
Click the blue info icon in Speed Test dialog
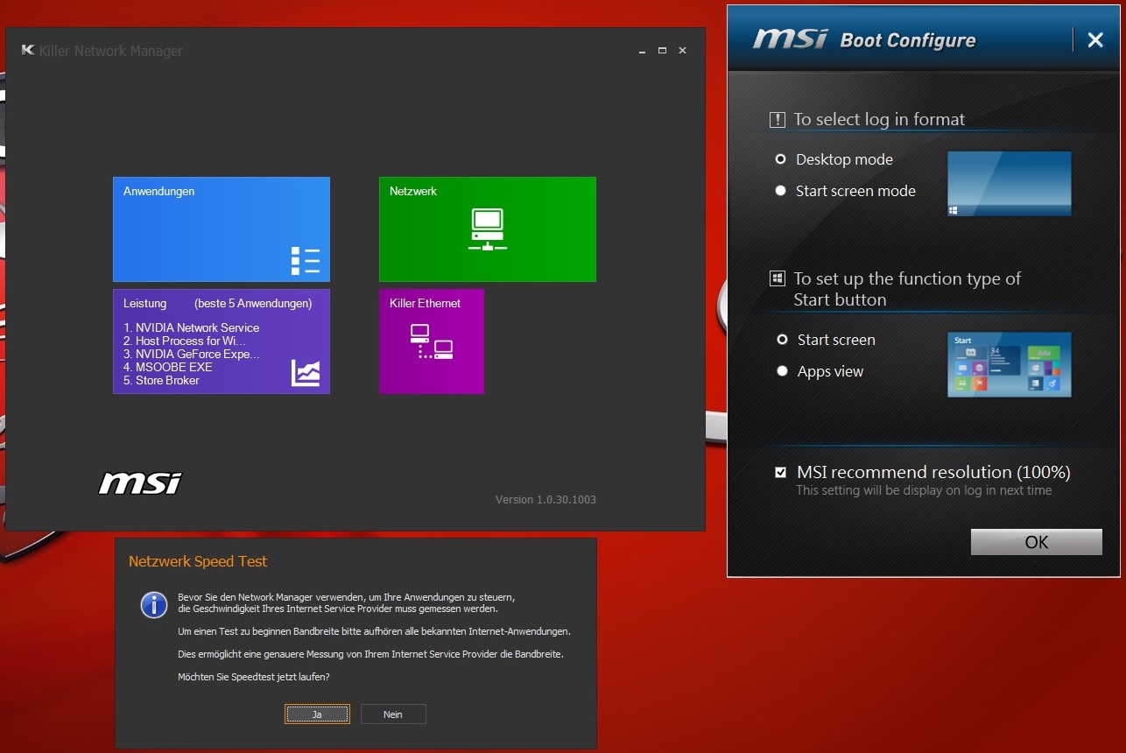[x=154, y=605]
